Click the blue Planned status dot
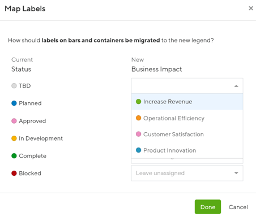Viewport: 256px width, 217px height. click(14, 103)
